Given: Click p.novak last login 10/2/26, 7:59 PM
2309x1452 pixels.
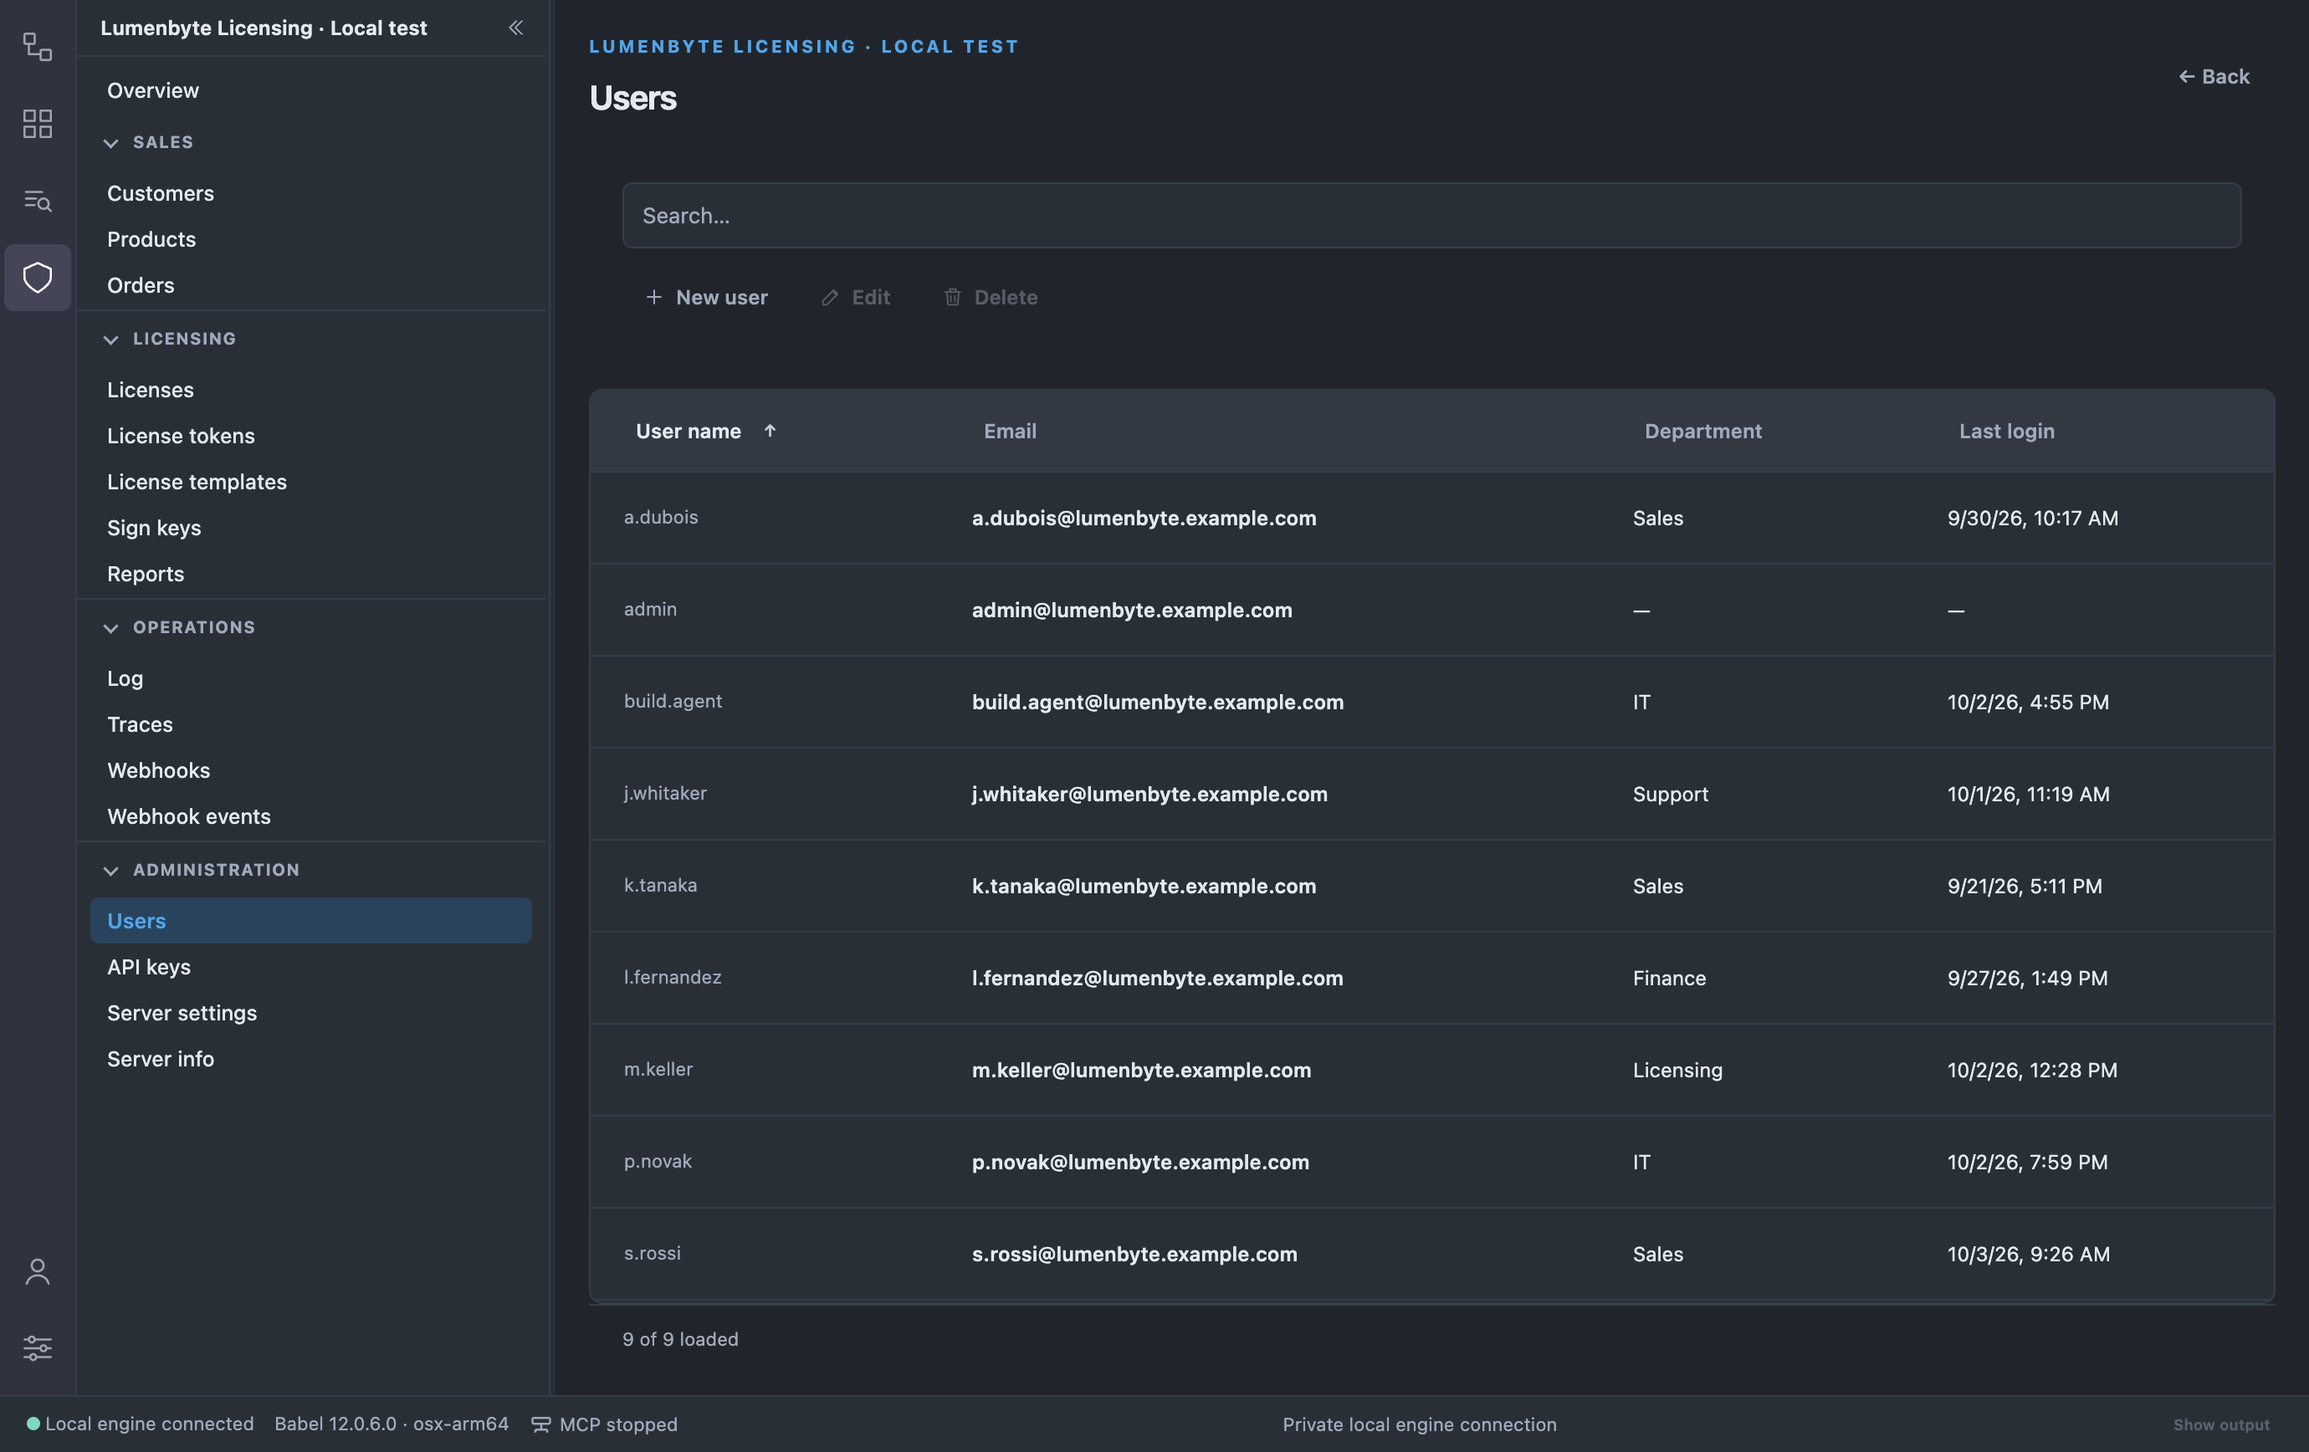Looking at the screenshot, I should pyautogui.click(x=2028, y=1162).
